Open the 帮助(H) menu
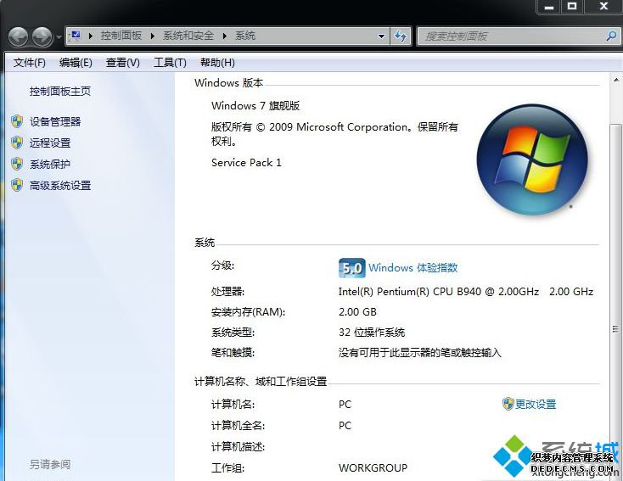Screen dimensions: 623x481 coord(217,63)
